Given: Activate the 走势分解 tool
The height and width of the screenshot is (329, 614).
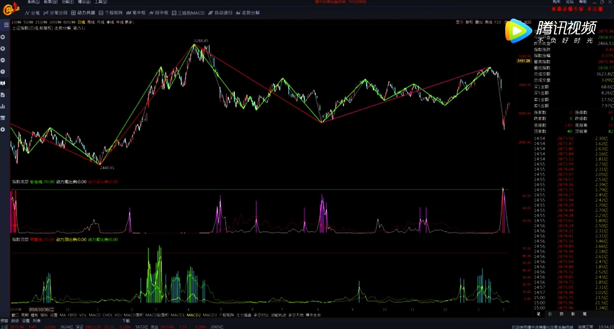Looking at the screenshot, I should click(248, 13).
